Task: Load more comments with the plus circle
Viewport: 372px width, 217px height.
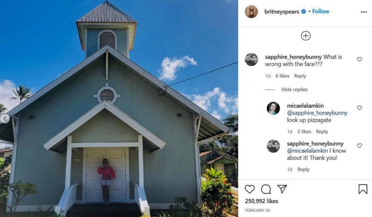Action: point(306,36)
